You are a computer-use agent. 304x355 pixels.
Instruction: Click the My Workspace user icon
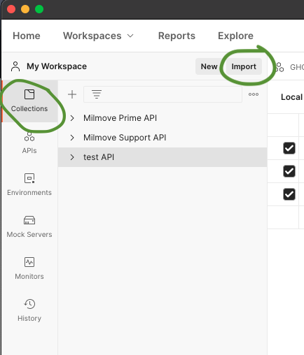pos(15,66)
